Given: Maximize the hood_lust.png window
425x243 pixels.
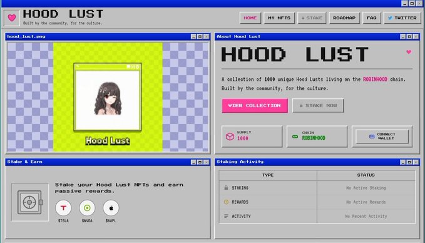Looking at the screenshot, I should (x=200, y=36).
